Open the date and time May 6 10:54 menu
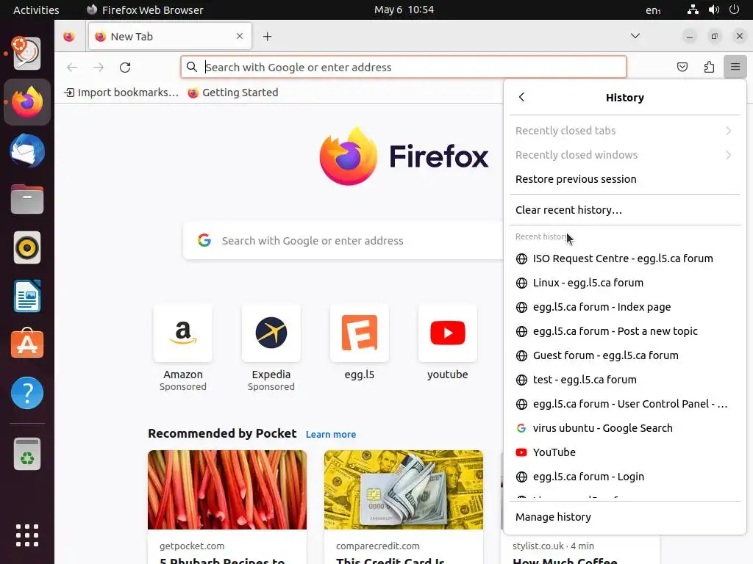 tap(404, 10)
